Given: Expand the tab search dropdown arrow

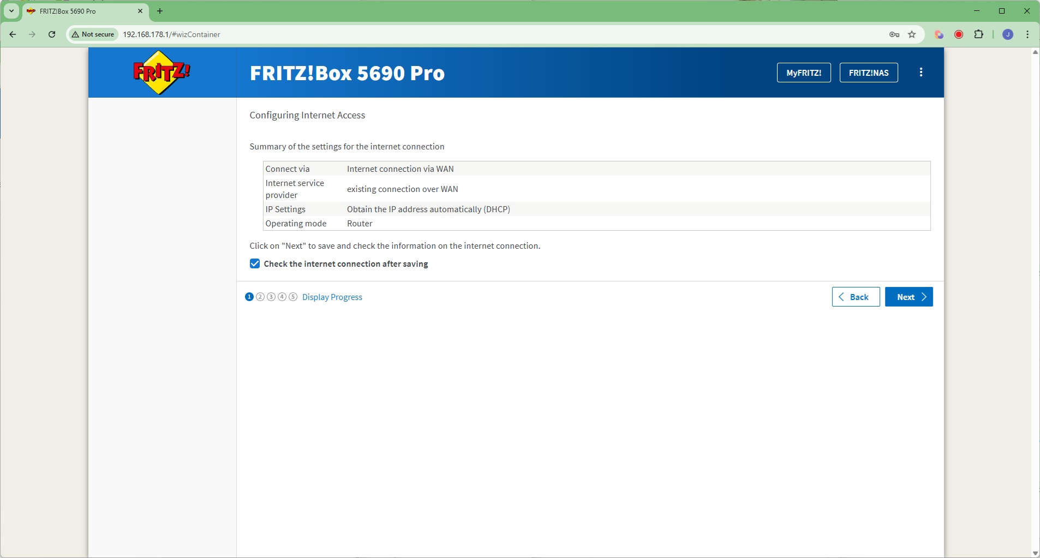Looking at the screenshot, I should [x=11, y=11].
